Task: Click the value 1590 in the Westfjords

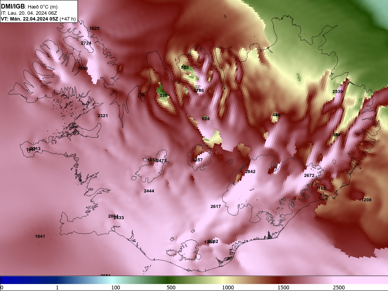Action: (83, 68)
